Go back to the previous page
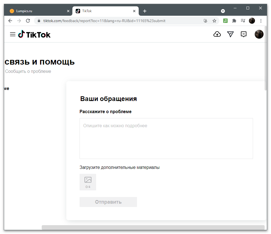Screen dimensions: 271x234 click(10, 21)
